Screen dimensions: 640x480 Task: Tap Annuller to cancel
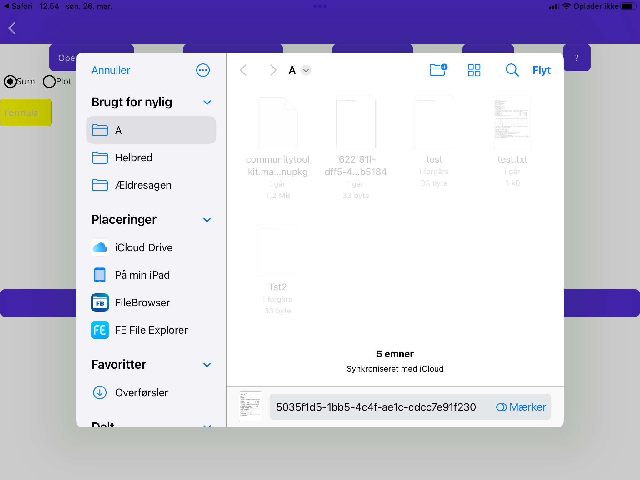click(x=111, y=70)
